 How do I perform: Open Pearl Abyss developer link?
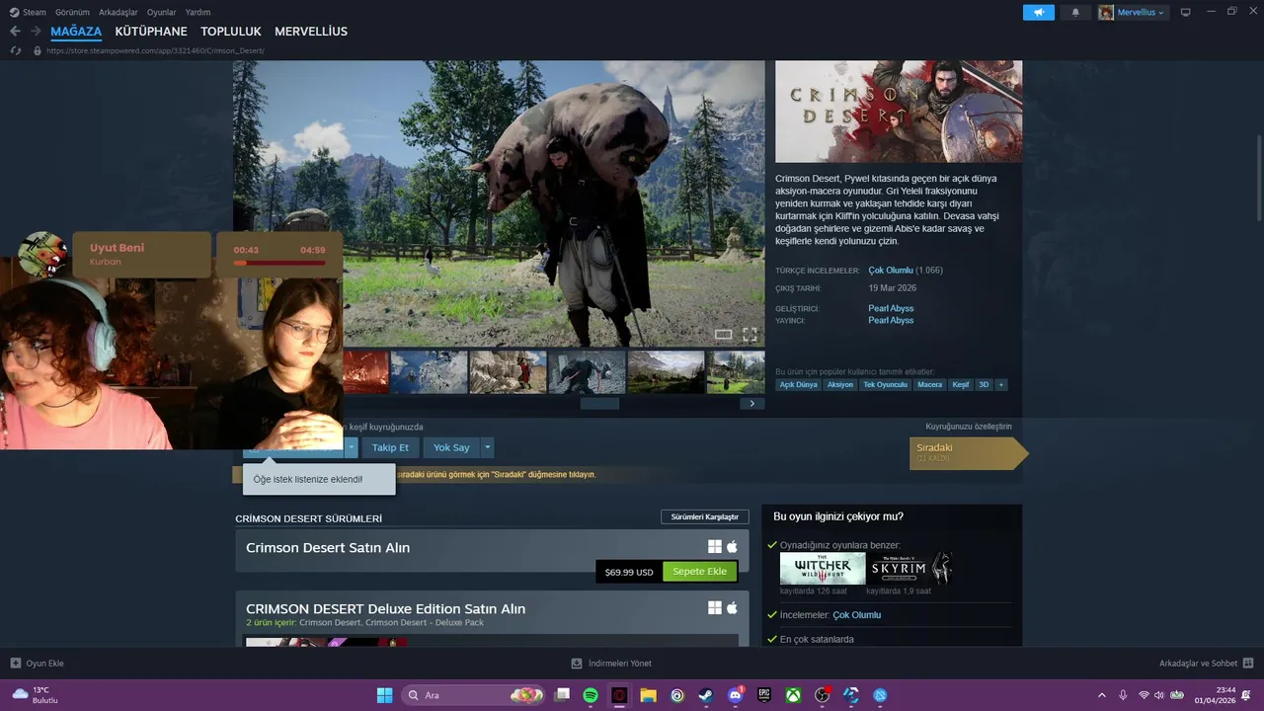click(x=891, y=308)
